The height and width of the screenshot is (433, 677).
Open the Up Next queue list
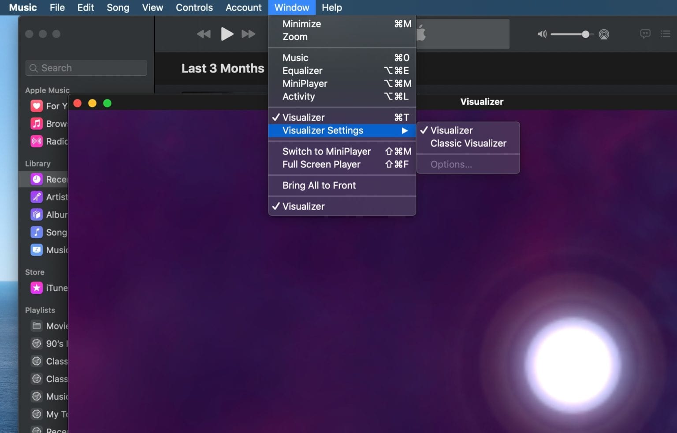pyautogui.click(x=665, y=34)
